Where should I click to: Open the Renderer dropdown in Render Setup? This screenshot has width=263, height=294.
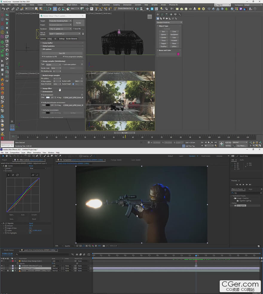pos(60,29)
